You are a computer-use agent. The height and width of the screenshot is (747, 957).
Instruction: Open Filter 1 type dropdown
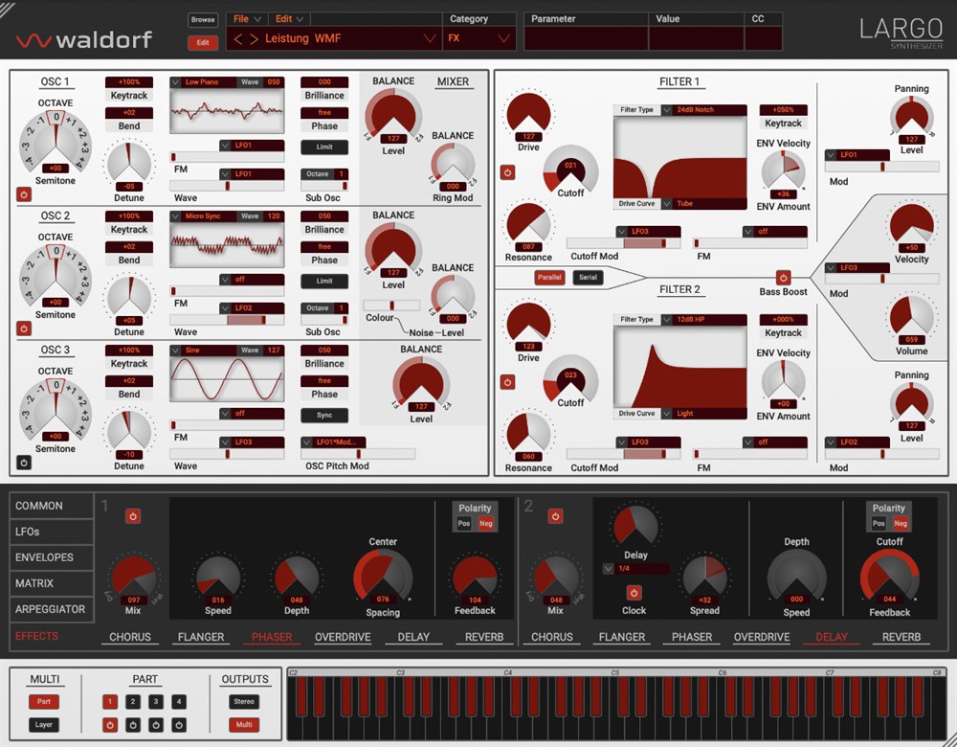coord(679,110)
